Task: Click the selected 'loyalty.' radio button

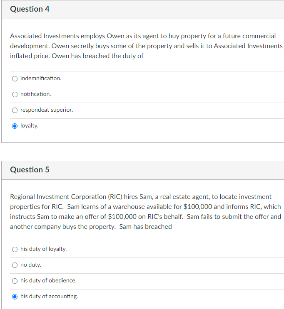Action: 15,126
